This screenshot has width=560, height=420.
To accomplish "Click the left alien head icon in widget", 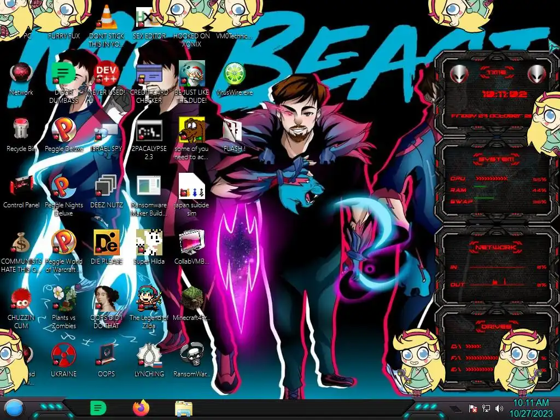I will (x=459, y=74).
